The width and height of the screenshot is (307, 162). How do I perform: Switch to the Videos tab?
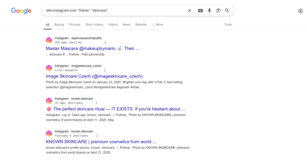113,24
